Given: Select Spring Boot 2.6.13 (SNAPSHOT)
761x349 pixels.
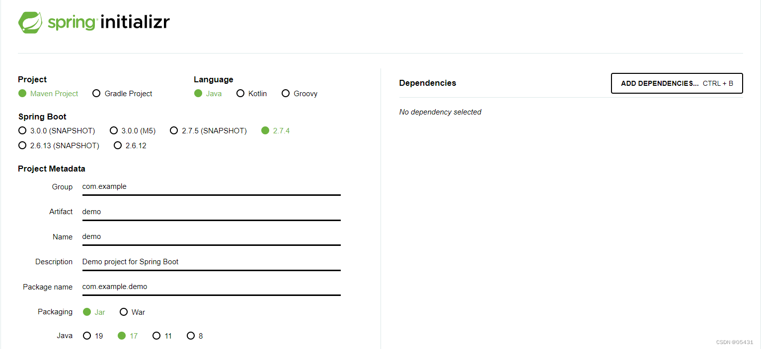Looking at the screenshot, I should coord(59,146).
